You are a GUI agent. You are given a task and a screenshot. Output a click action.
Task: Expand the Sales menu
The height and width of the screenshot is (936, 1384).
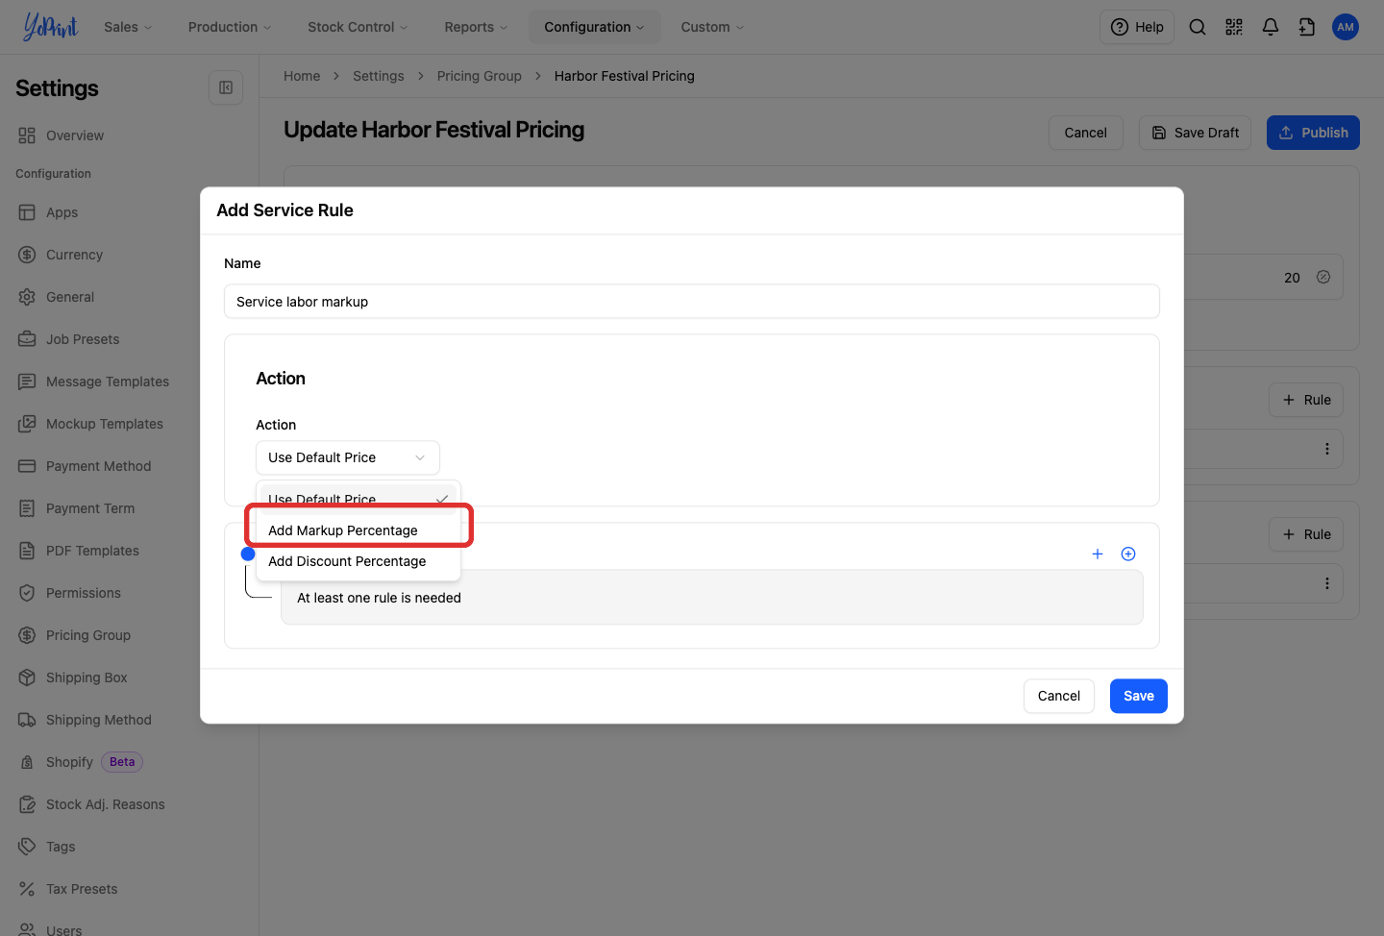[128, 27]
